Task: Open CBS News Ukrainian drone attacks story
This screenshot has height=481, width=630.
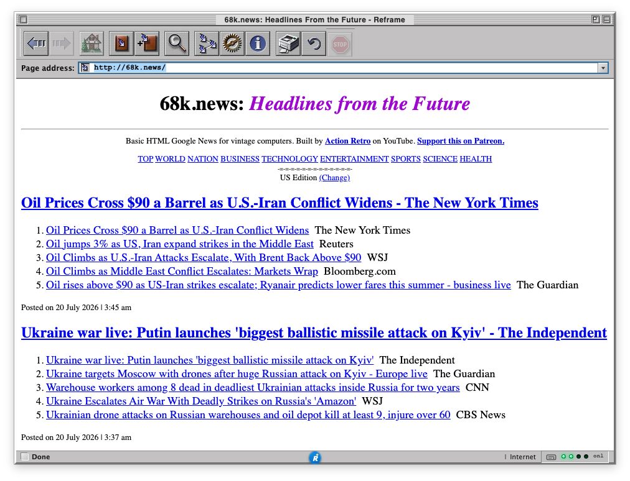Action: click(248, 415)
